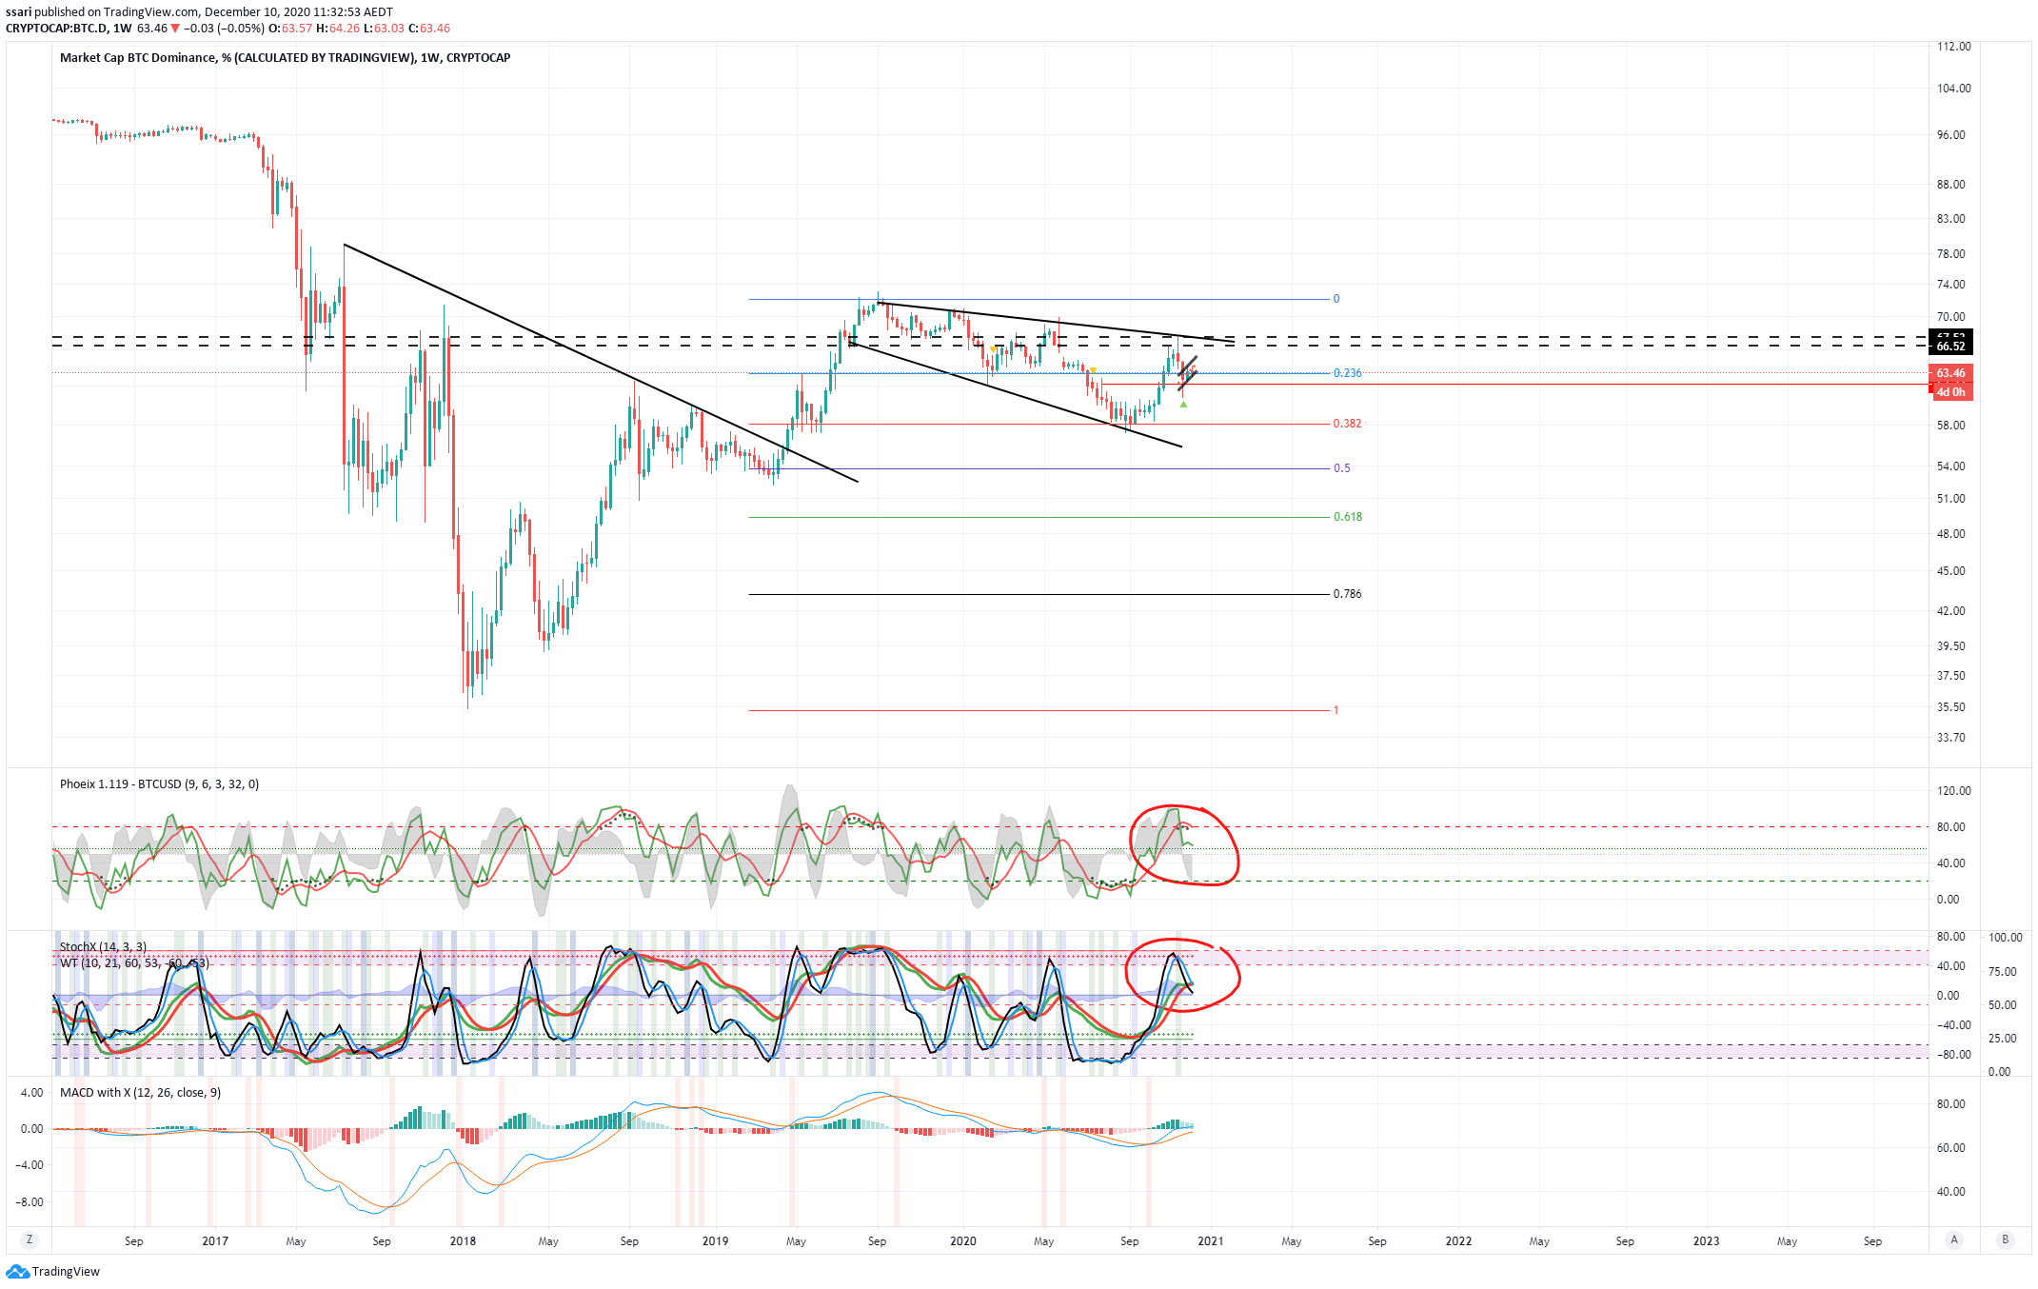Viewport: 2038px width, 1289px height.
Task: Click the 120.00 value on Phoeix scale
Action: pyautogui.click(x=1953, y=791)
